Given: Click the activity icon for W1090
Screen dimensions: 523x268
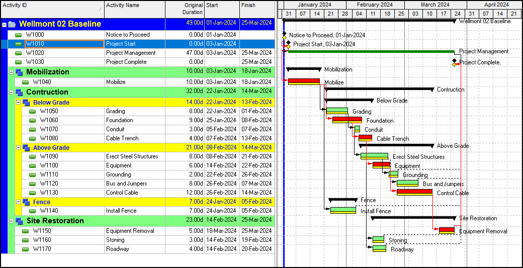Looking at the screenshot, I should [32, 157].
